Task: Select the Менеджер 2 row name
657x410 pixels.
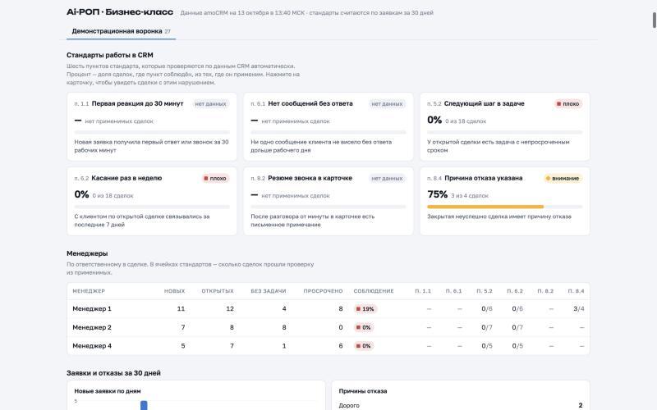Action: coord(92,327)
